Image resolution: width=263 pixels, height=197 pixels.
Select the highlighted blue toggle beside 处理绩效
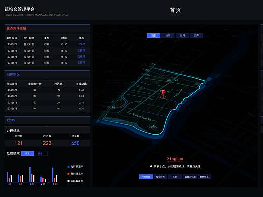click(x=27, y=153)
